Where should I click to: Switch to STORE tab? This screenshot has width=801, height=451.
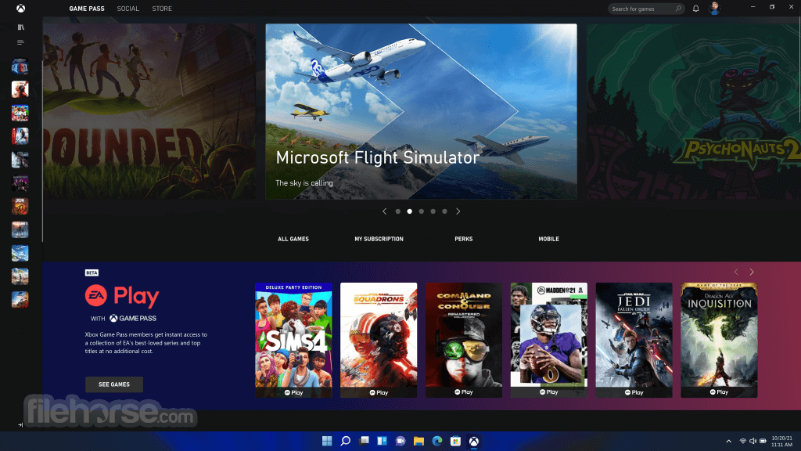162,9
